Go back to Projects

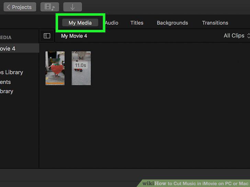click(20, 7)
